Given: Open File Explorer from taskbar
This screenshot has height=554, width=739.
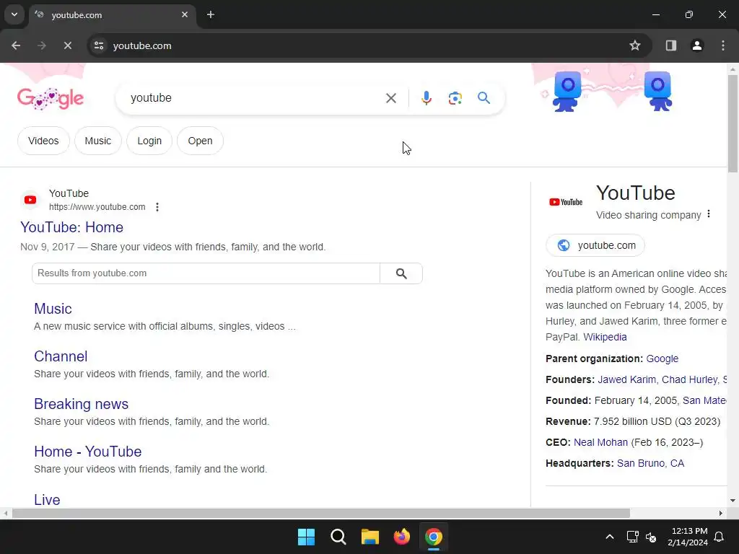Looking at the screenshot, I should pyautogui.click(x=370, y=537).
